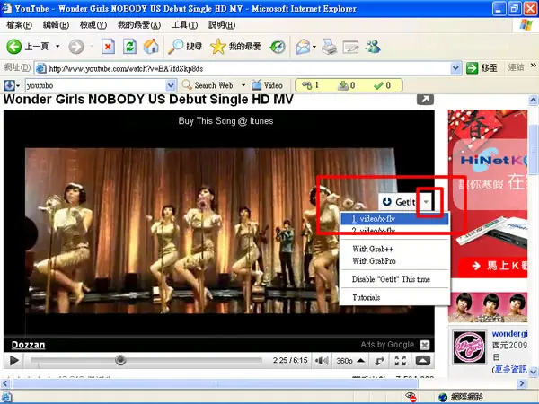The height and width of the screenshot is (404, 539).
Task: Click the completed checkmark counter 0
Action: pos(383,85)
